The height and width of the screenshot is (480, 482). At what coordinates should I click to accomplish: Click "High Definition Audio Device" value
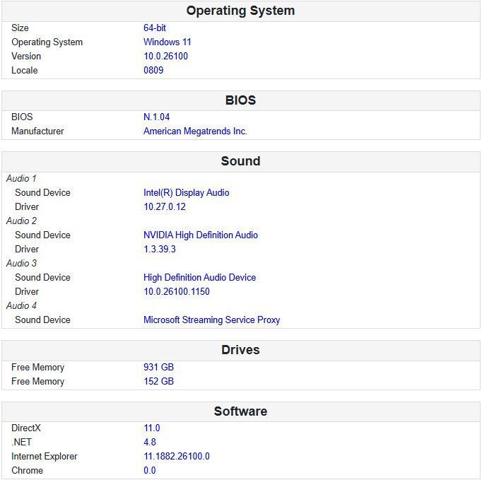200,278
